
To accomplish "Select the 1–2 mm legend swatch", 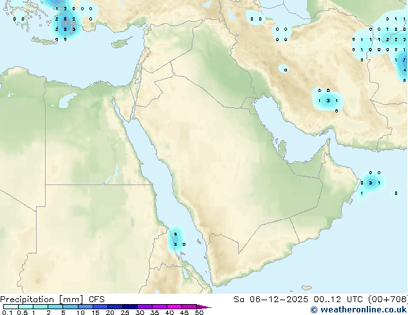I will tap(41, 307).
